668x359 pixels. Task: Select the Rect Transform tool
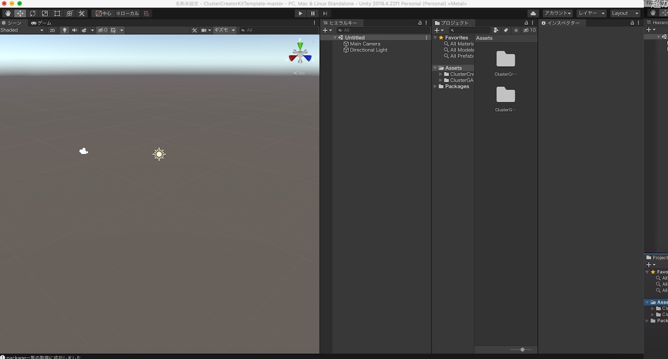(x=57, y=13)
